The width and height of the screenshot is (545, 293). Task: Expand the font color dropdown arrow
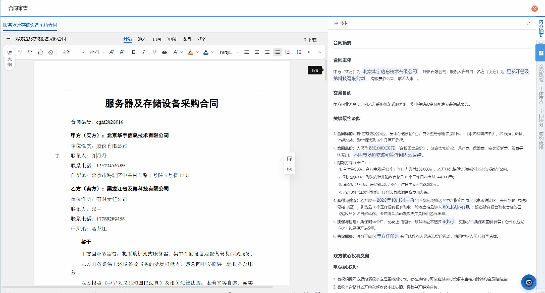coord(213,52)
